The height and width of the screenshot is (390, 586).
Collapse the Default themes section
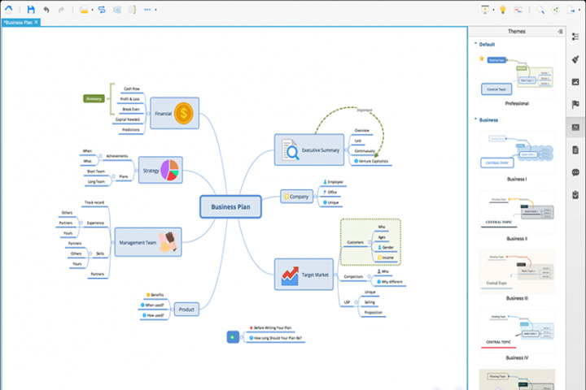476,44
